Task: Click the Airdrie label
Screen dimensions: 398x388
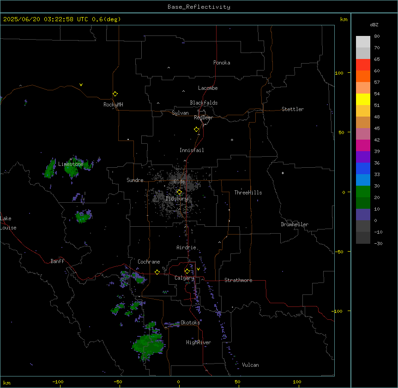Action: pyautogui.click(x=186, y=247)
